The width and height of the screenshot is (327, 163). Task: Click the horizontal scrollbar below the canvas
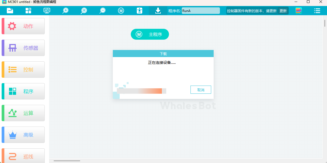coord(67,161)
